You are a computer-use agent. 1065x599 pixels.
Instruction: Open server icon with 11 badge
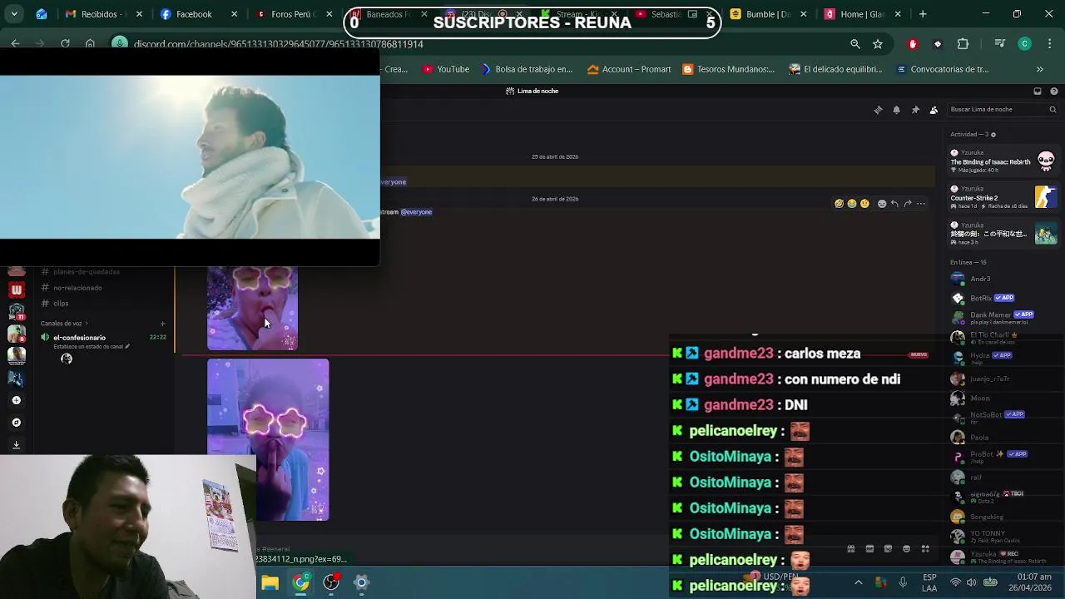click(17, 312)
